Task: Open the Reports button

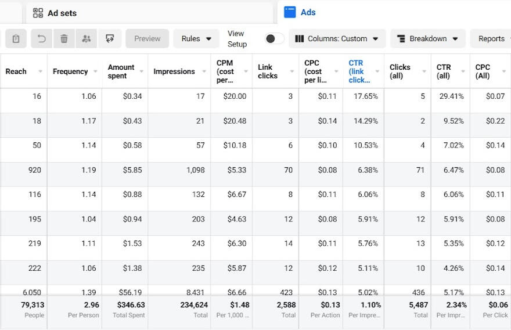Action: [x=491, y=39]
